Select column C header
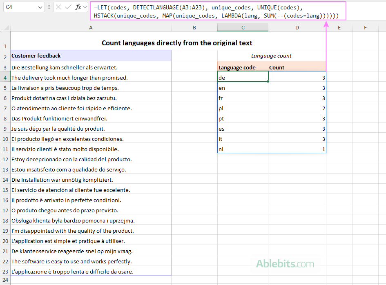Screen dimensions: 386x285 tap(243, 28)
